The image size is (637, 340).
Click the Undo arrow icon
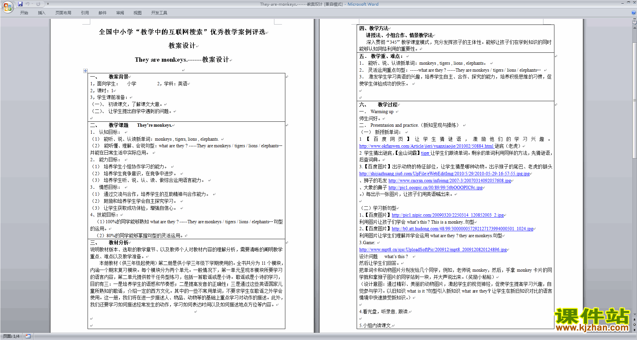(28, 4)
